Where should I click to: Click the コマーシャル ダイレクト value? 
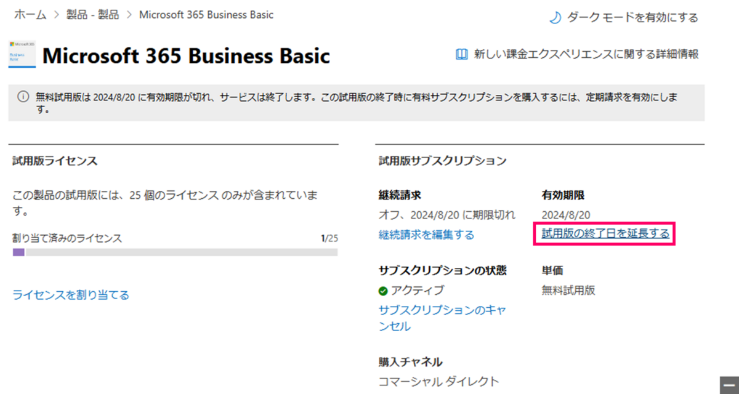(438, 382)
